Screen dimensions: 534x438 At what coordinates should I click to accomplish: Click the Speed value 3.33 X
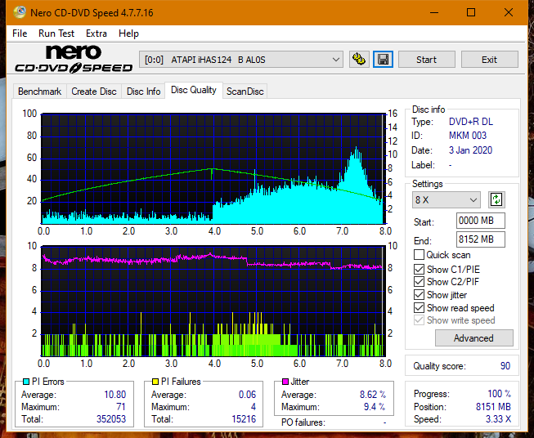(x=498, y=418)
